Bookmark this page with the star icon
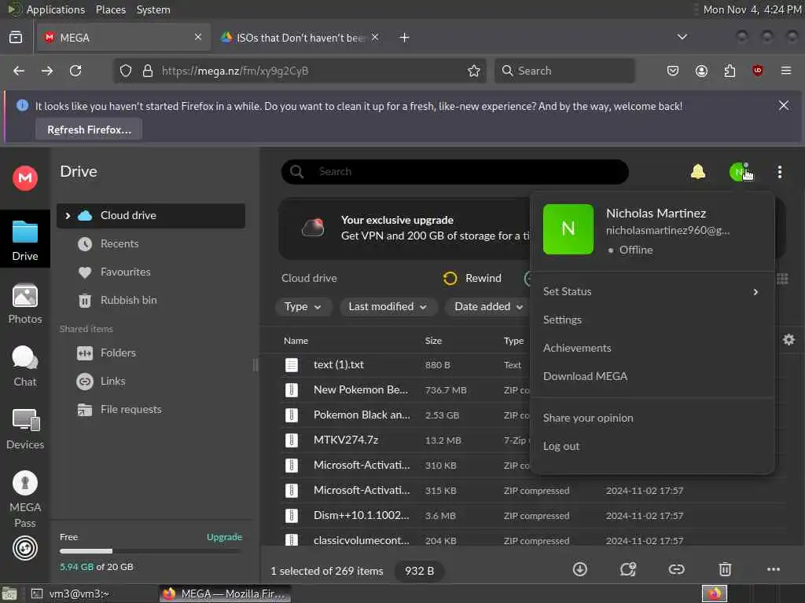805x603 pixels. tap(474, 71)
